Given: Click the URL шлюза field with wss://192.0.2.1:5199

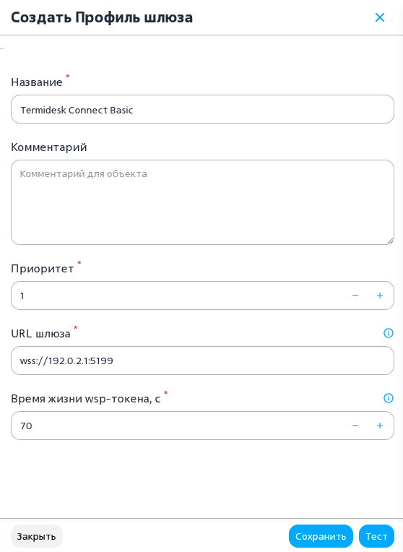Looking at the screenshot, I should pos(202,361).
